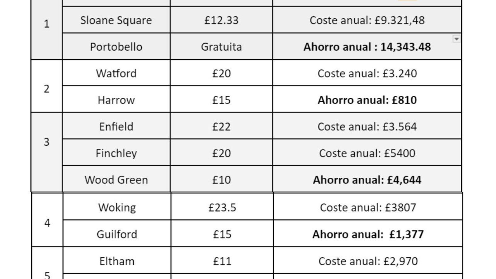Select the Harrow table cell
The width and height of the screenshot is (496, 279).
116,100
